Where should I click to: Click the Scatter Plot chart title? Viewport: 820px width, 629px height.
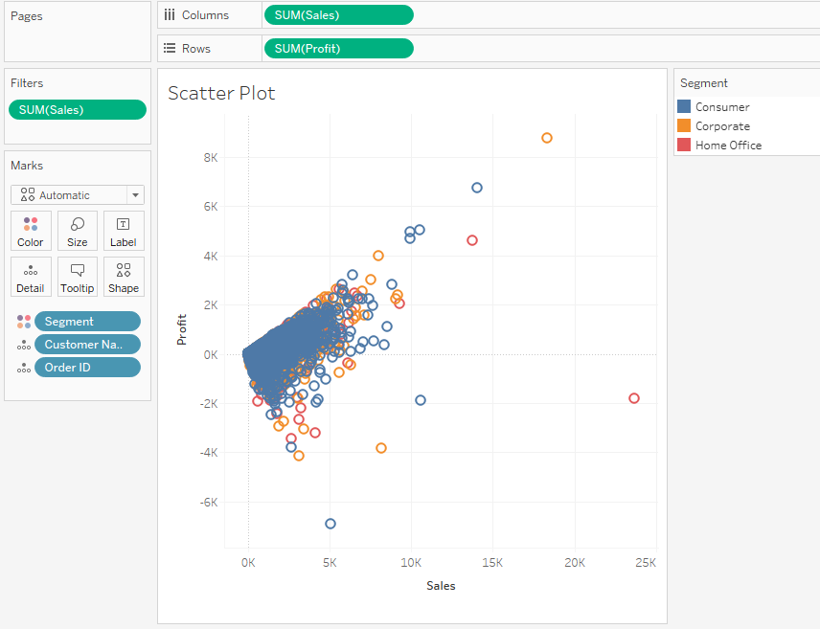coord(221,93)
